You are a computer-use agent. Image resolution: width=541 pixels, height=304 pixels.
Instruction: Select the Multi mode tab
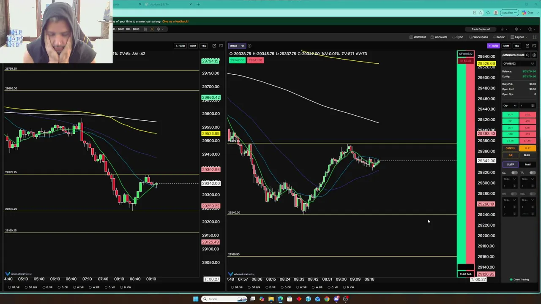[x=527, y=164]
